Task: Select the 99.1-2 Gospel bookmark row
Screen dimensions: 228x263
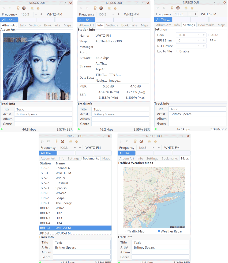Action: point(75,198)
